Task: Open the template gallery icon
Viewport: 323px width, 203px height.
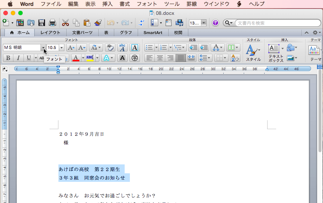Action: (x=20, y=23)
